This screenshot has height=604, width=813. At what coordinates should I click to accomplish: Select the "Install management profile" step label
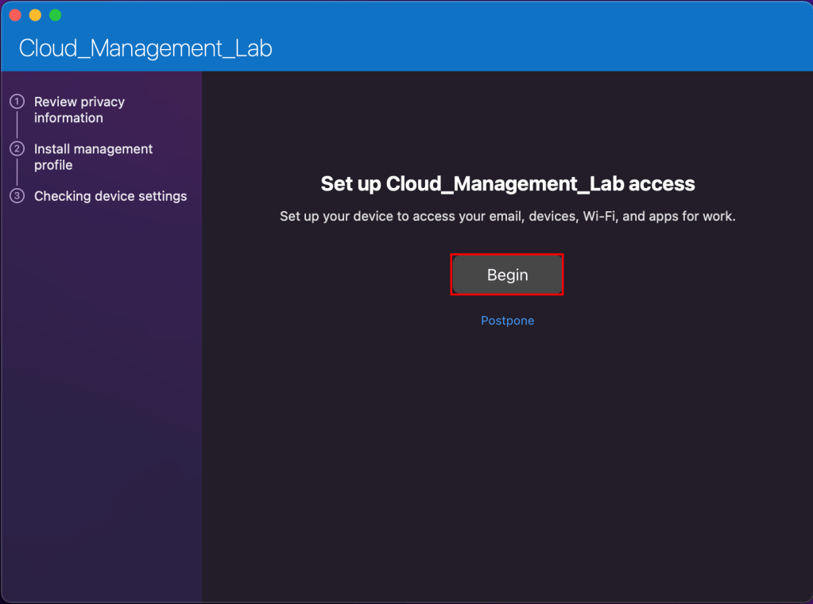click(x=93, y=157)
